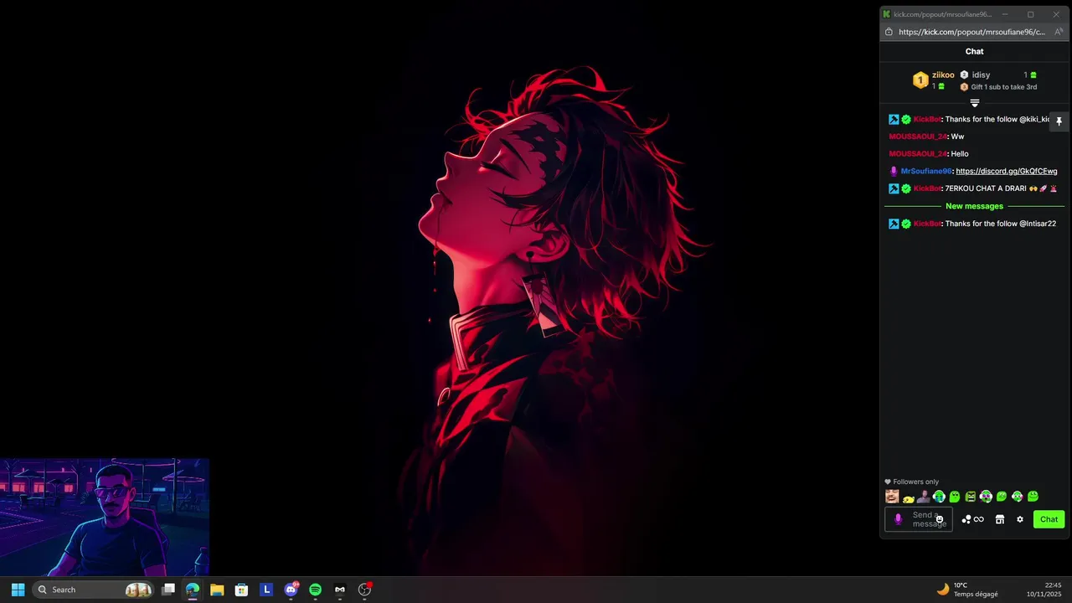Image resolution: width=1072 pixels, height=603 pixels.
Task: Open OBS Studio from the taskbar
Action: pyautogui.click(x=364, y=590)
